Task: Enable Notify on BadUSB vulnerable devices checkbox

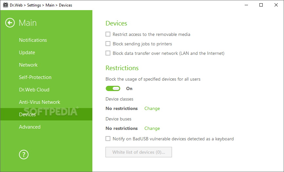Action: tap(108, 138)
